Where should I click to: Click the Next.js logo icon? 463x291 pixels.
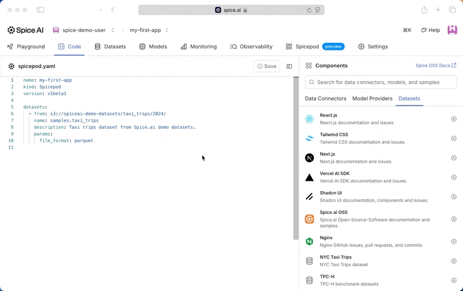pos(310,158)
